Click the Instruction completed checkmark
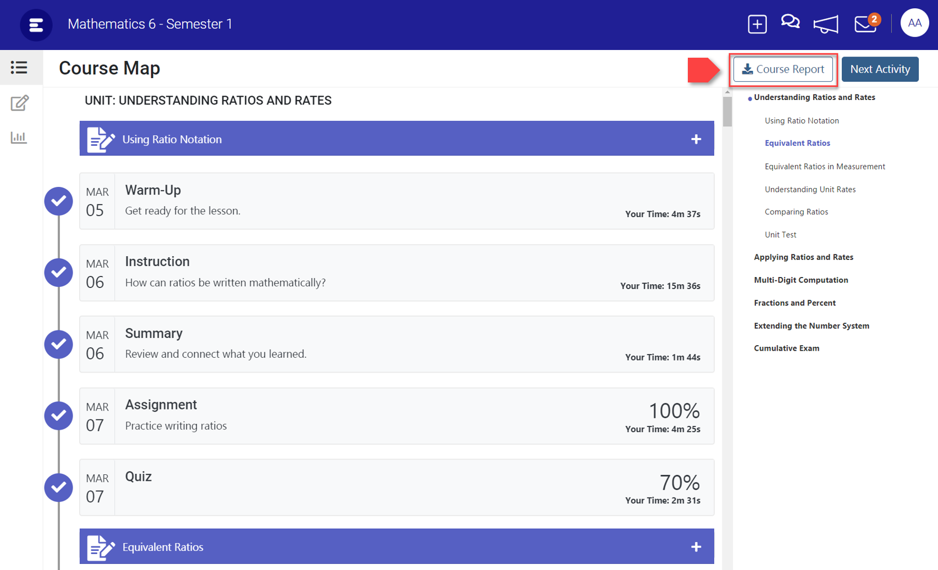The height and width of the screenshot is (570, 938). 59,273
